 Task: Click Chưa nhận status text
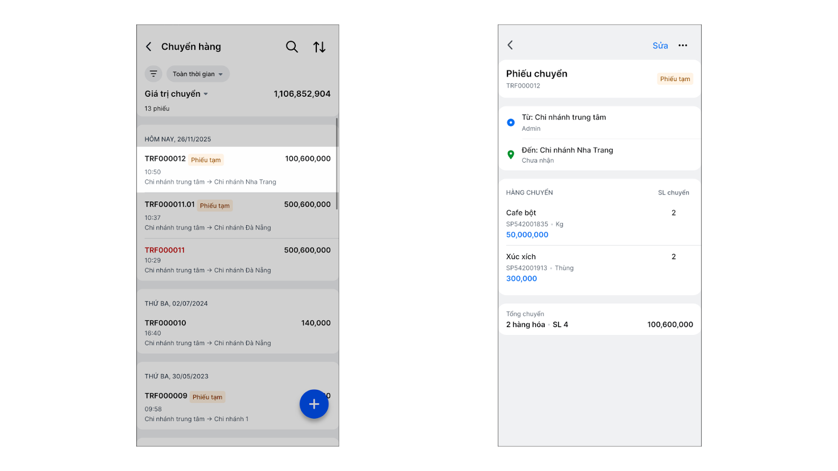point(537,161)
